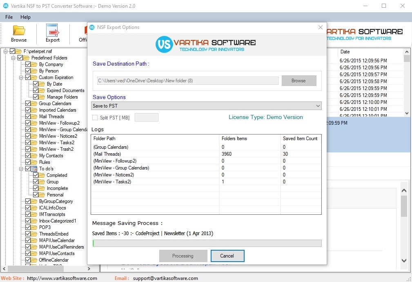Uncheck the Imported Calendars checkbox
Viewport: 412px width, 282px height.
click(x=28, y=110)
